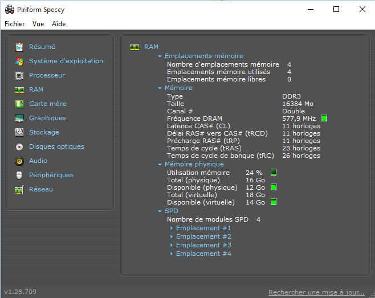The width and height of the screenshot is (375, 298).
Task: Click the RAM heading in main panel
Action: click(x=151, y=47)
